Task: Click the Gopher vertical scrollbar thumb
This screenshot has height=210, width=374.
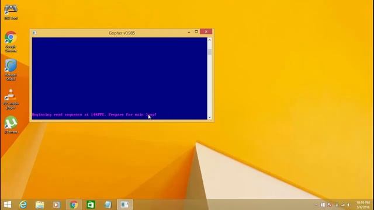Action: pos(209,52)
